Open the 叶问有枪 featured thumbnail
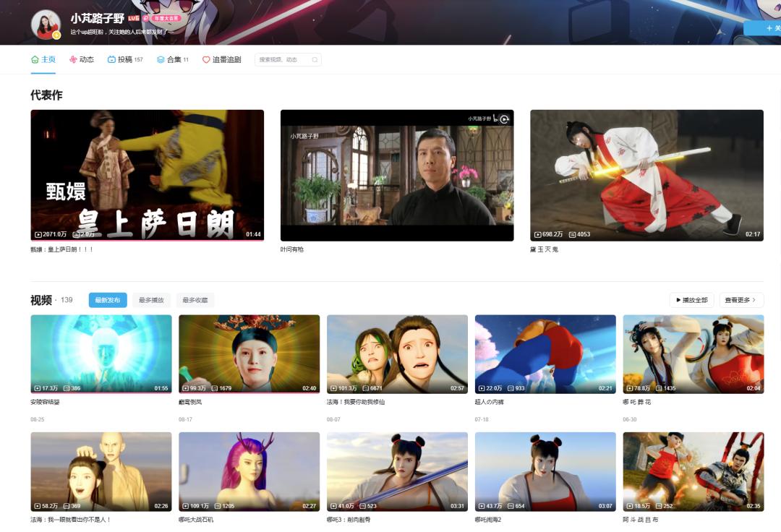Image resolution: width=781 pixels, height=532 pixels. [397, 175]
